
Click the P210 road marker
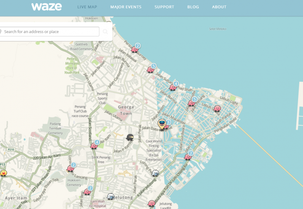[11, 149]
